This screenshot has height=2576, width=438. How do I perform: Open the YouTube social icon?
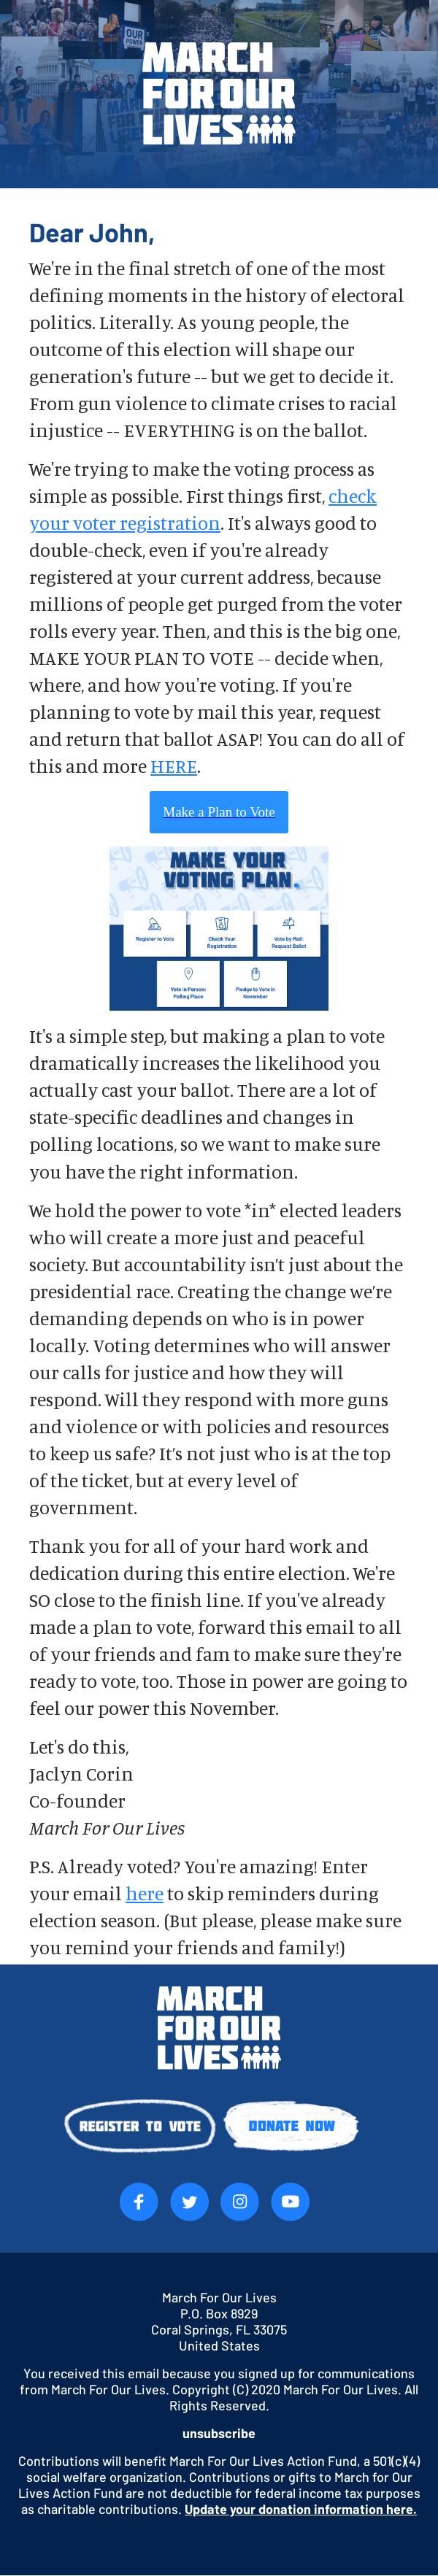(290, 2201)
